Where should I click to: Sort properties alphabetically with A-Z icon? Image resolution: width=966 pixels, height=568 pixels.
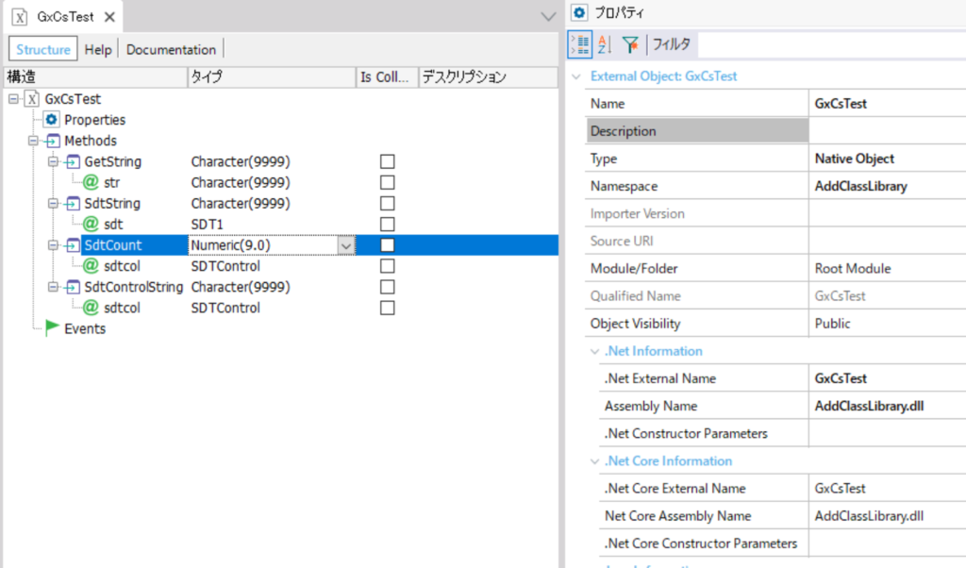tap(605, 44)
